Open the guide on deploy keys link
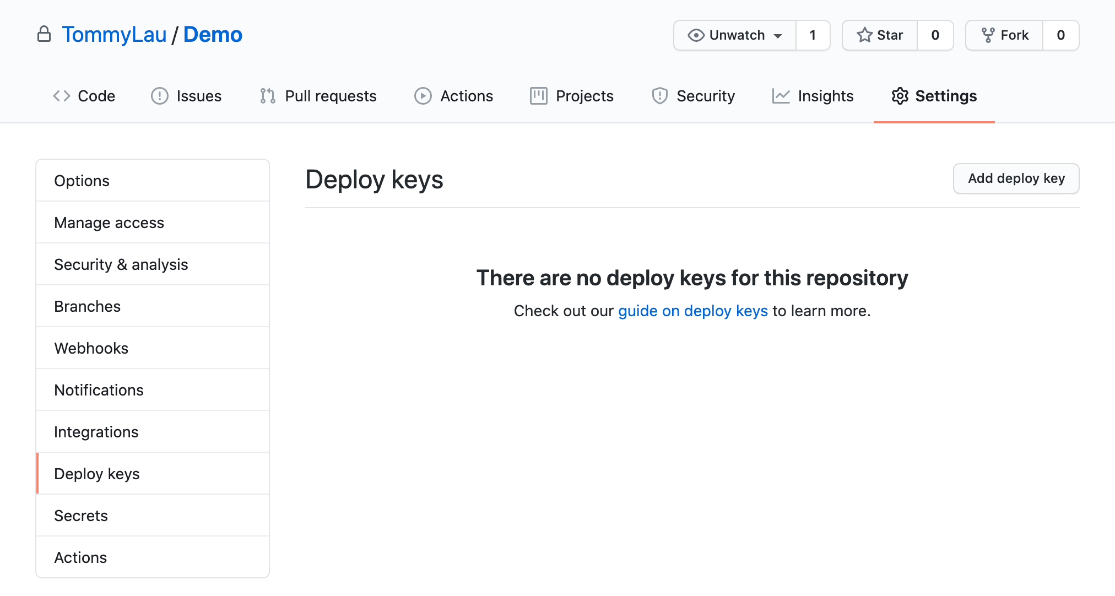The image size is (1115, 596). tap(692, 311)
